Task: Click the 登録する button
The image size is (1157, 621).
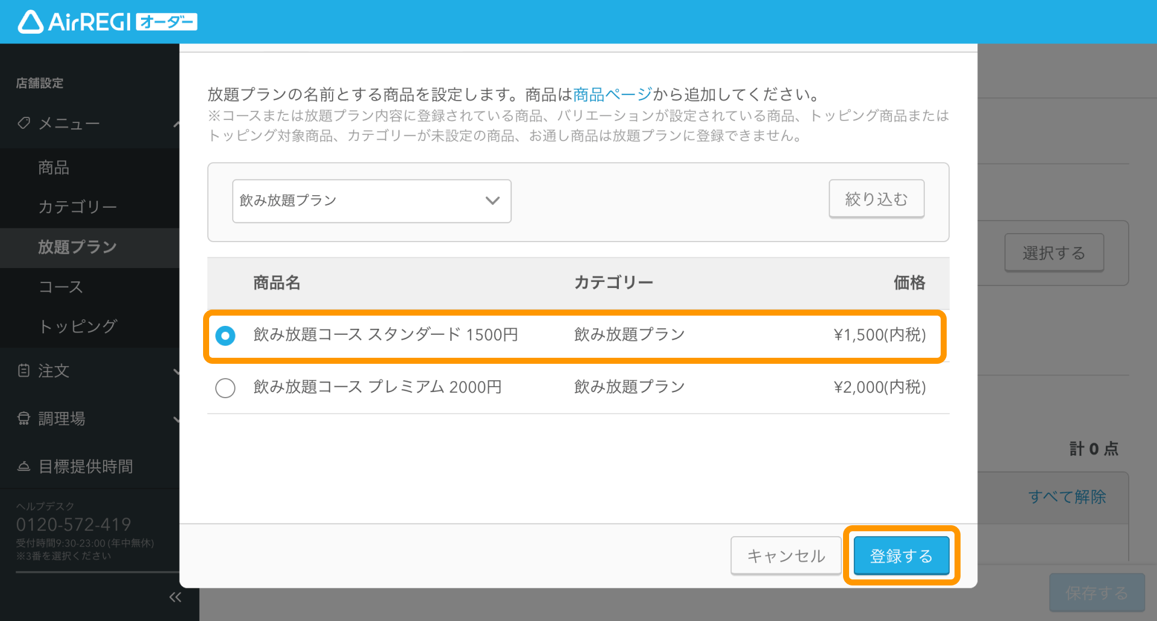Action: [x=901, y=555]
